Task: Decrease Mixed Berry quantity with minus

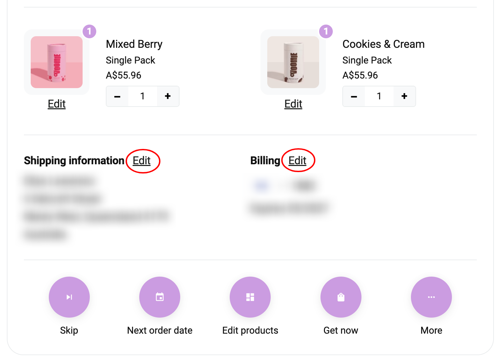Action: pos(117,96)
